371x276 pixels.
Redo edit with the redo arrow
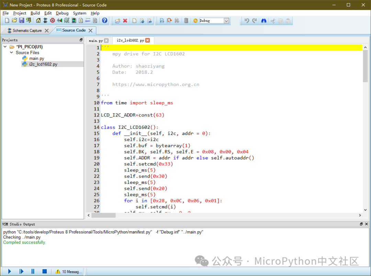(254, 21)
